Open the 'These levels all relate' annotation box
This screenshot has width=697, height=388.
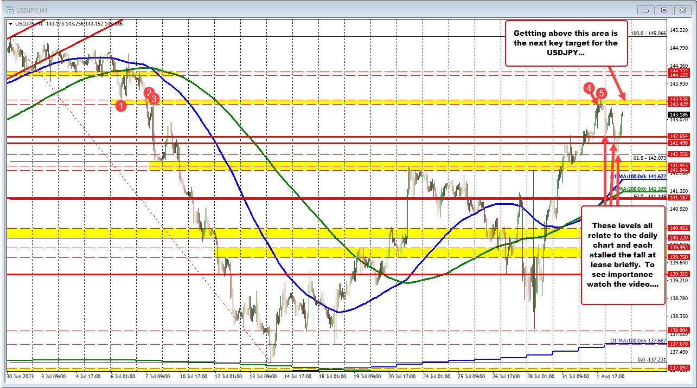[x=623, y=255]
